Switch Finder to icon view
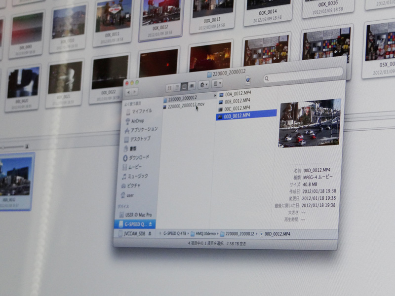This screenshot has height=296, width=395. pyautogui.click(x=169, y=88)
